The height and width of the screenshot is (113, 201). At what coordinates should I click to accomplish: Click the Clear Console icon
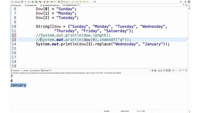click(159, 70)
